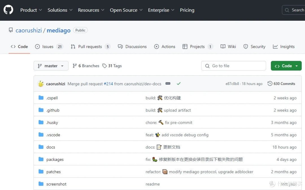The height and width of the screenshot is (190, 305).
Task: View the 6 Branches list
Action: click(86, 66)
